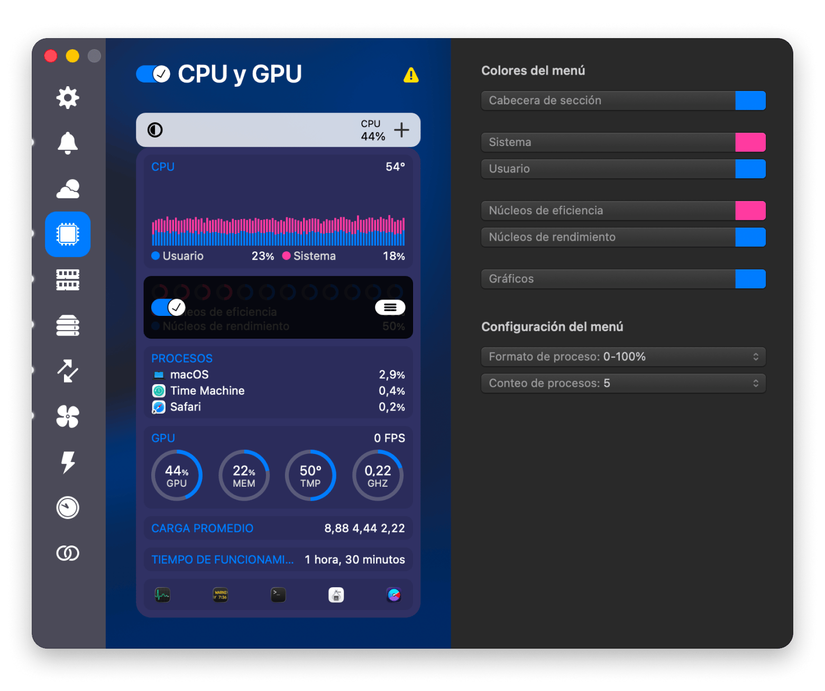Change the Núcleos de rendimiento color
Image resolution: width=825 pixels, height=691 pixels.
[750, 237]
